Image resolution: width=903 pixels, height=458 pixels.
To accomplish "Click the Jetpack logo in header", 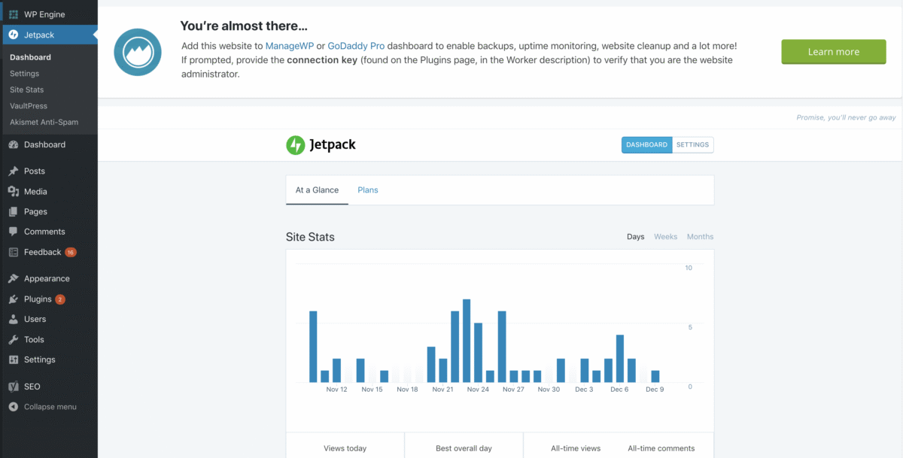I will (x=321, y=145).
